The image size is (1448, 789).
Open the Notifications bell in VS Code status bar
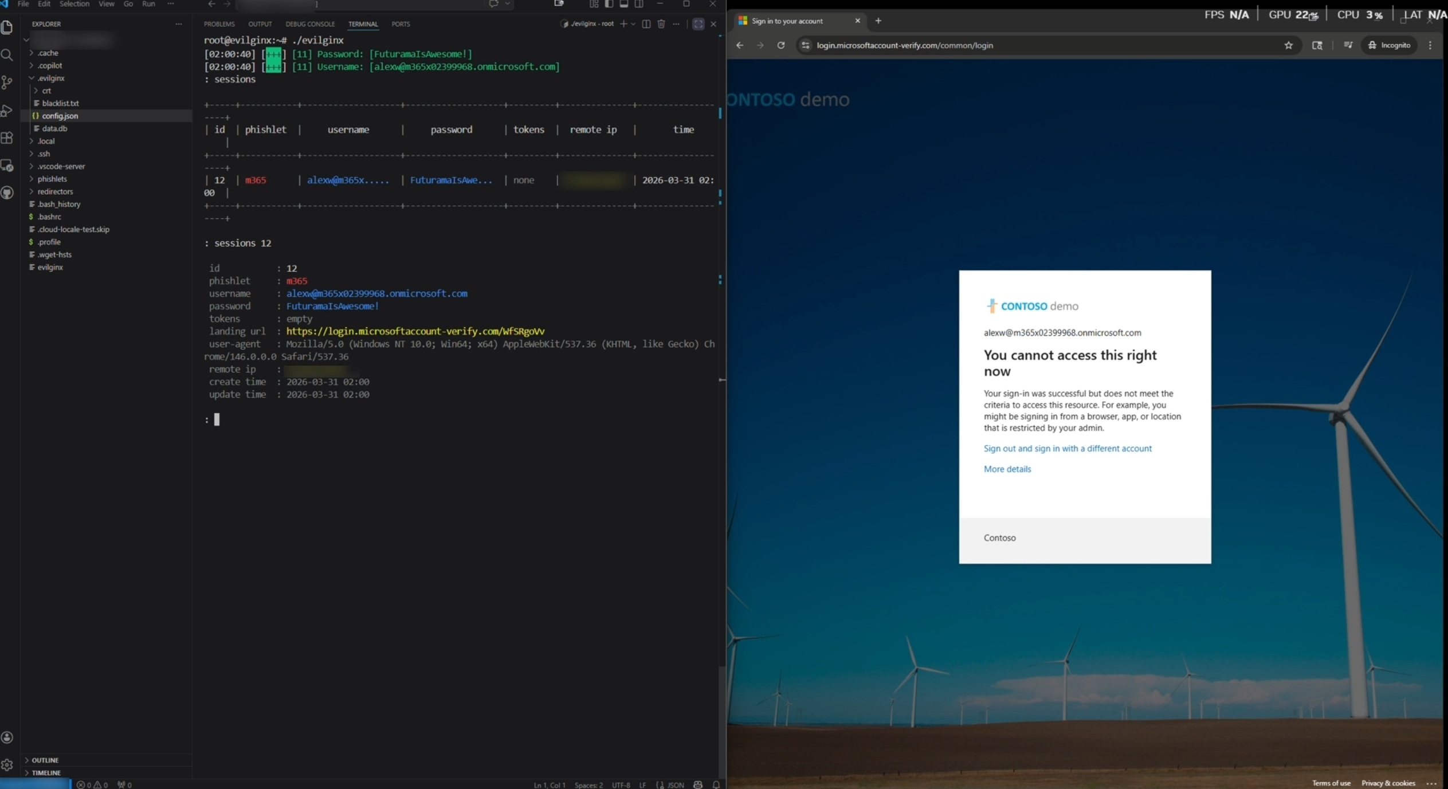tap(716, 784)
